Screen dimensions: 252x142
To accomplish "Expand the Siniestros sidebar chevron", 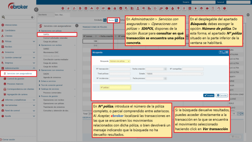I will (x=34, y=52).
